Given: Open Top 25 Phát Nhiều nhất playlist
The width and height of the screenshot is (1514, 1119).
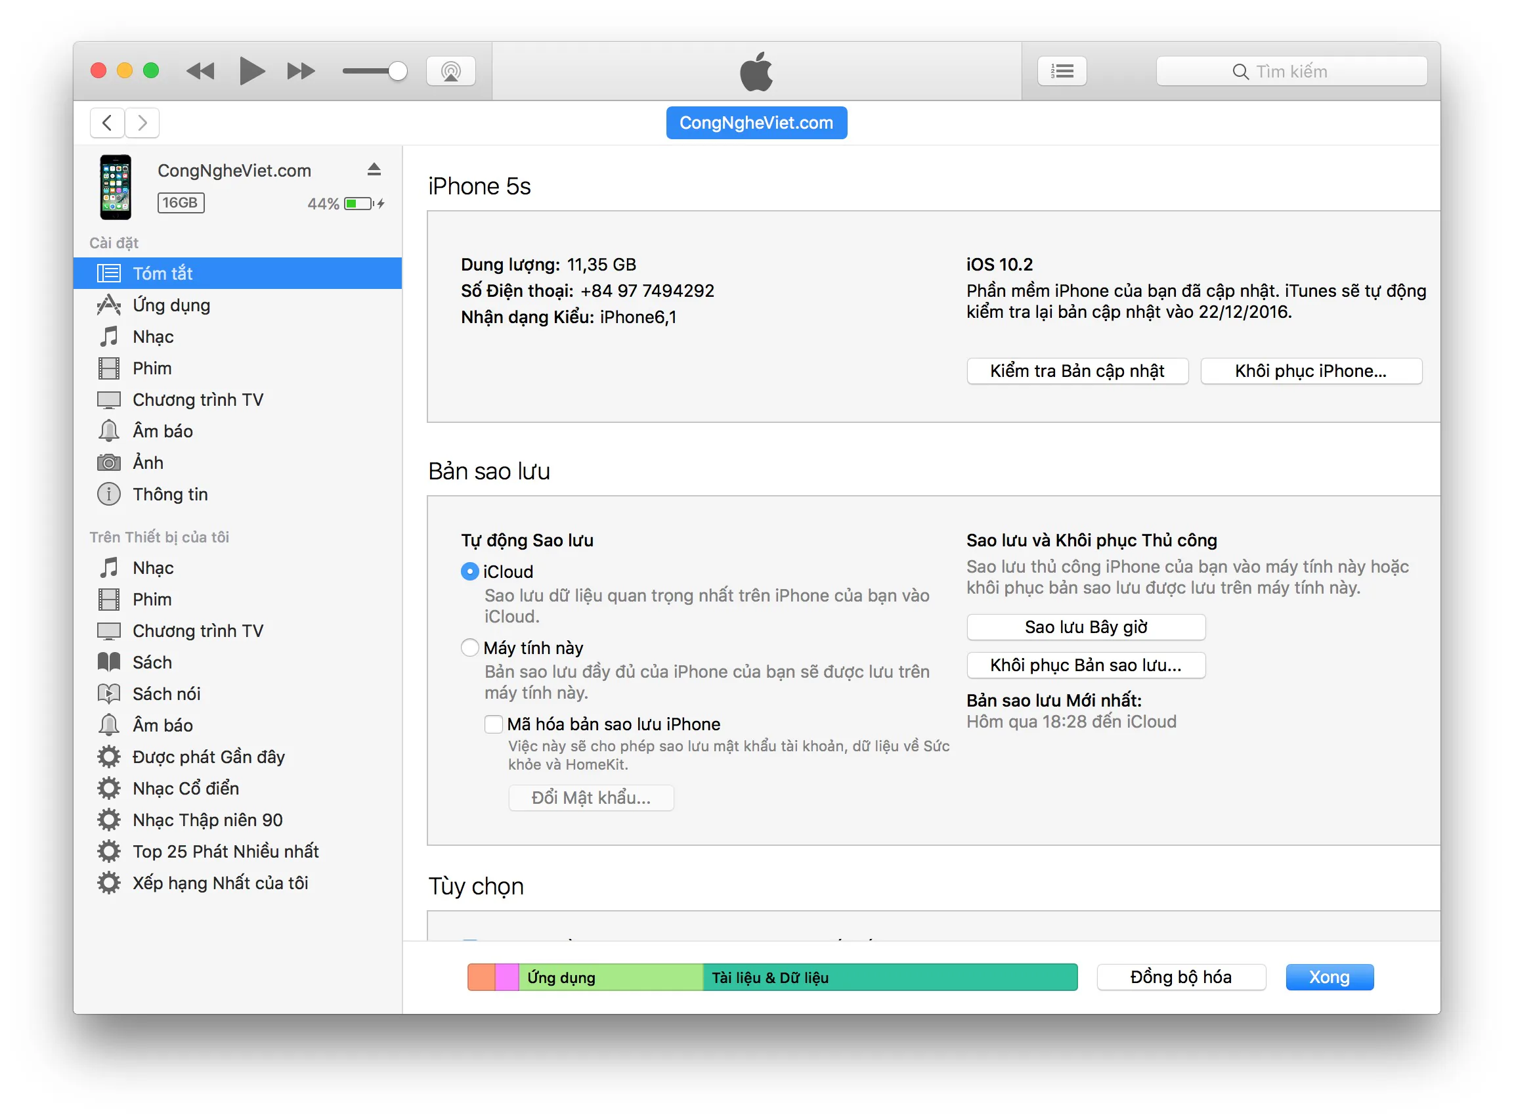Looking at the screenshot, I should tap(238, 852).
